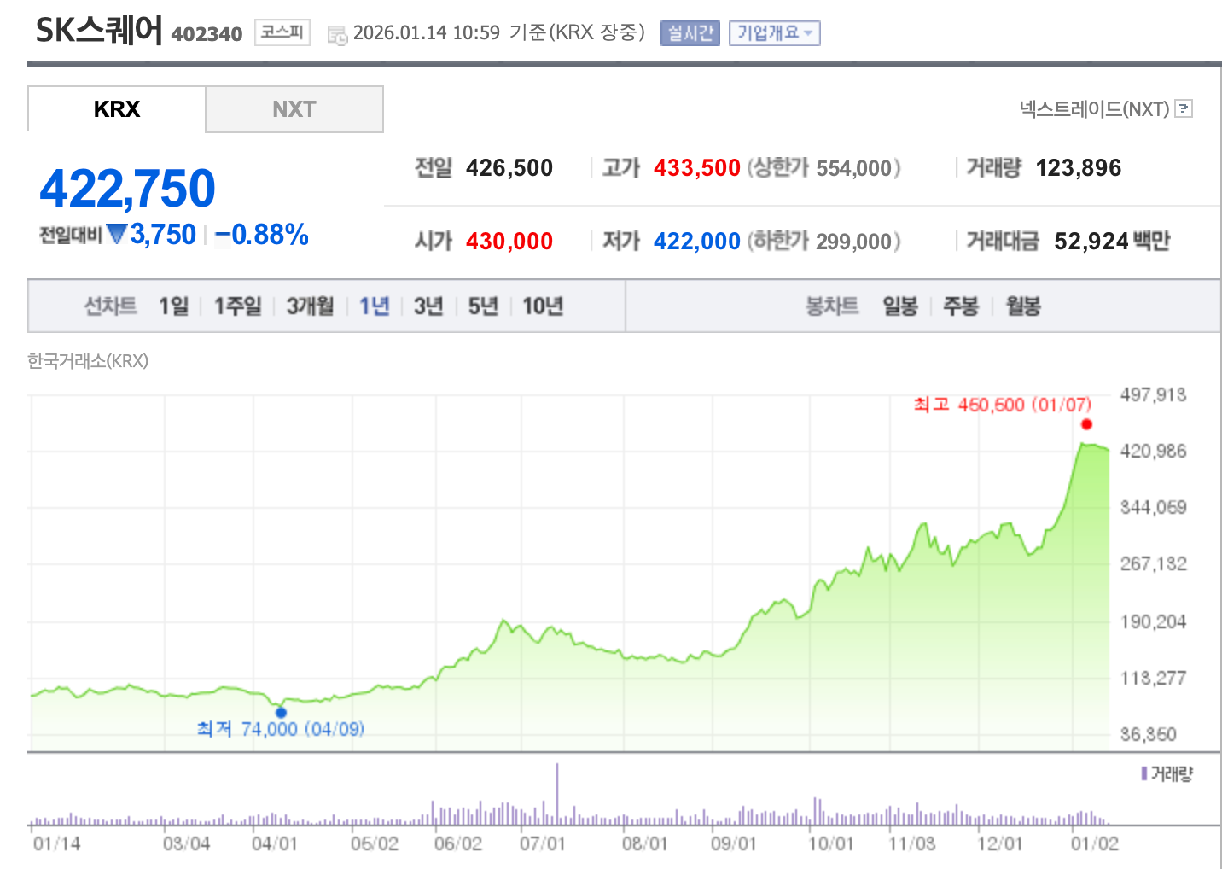Switch the chart to 일봉 daily candles
This screenshot has width=1222, height=869.
899,306
